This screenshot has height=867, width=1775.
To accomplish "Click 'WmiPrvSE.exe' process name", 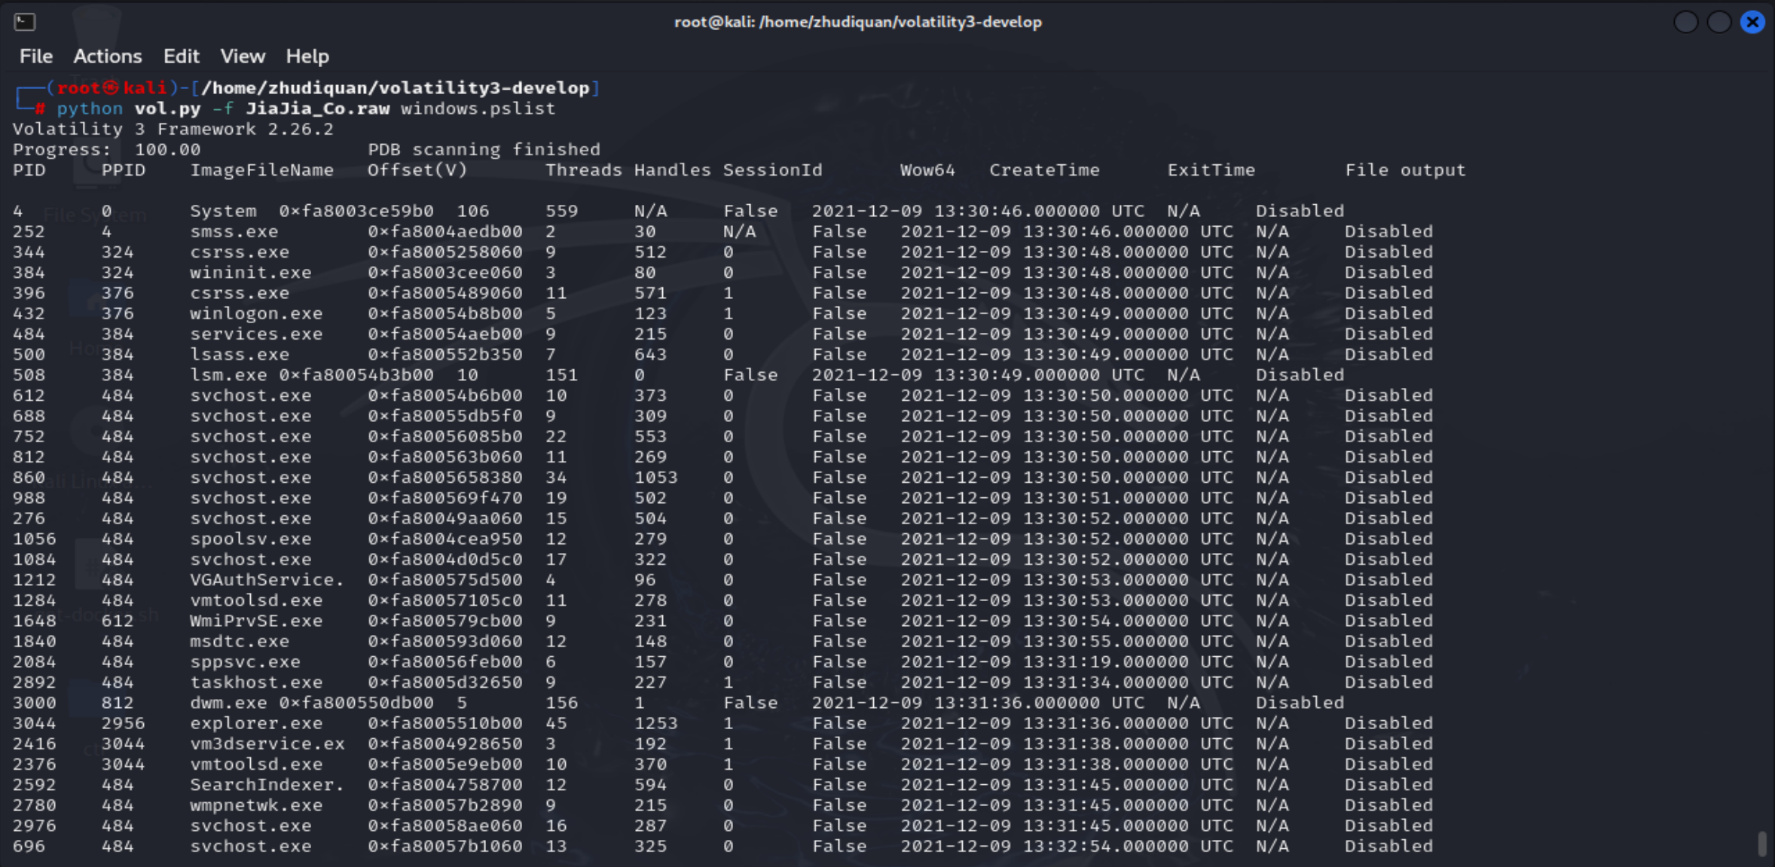I will [x=256, y=621].
